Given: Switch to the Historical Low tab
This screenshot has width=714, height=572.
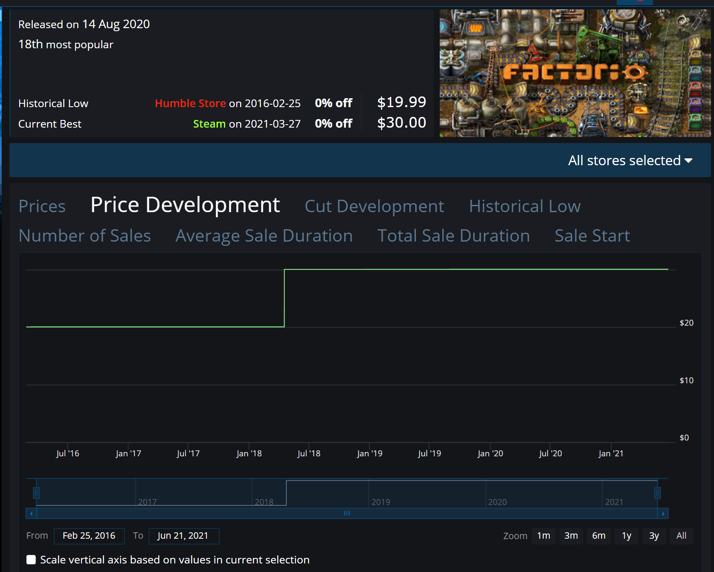Looking at the screenshot, I should pos(525,206).
